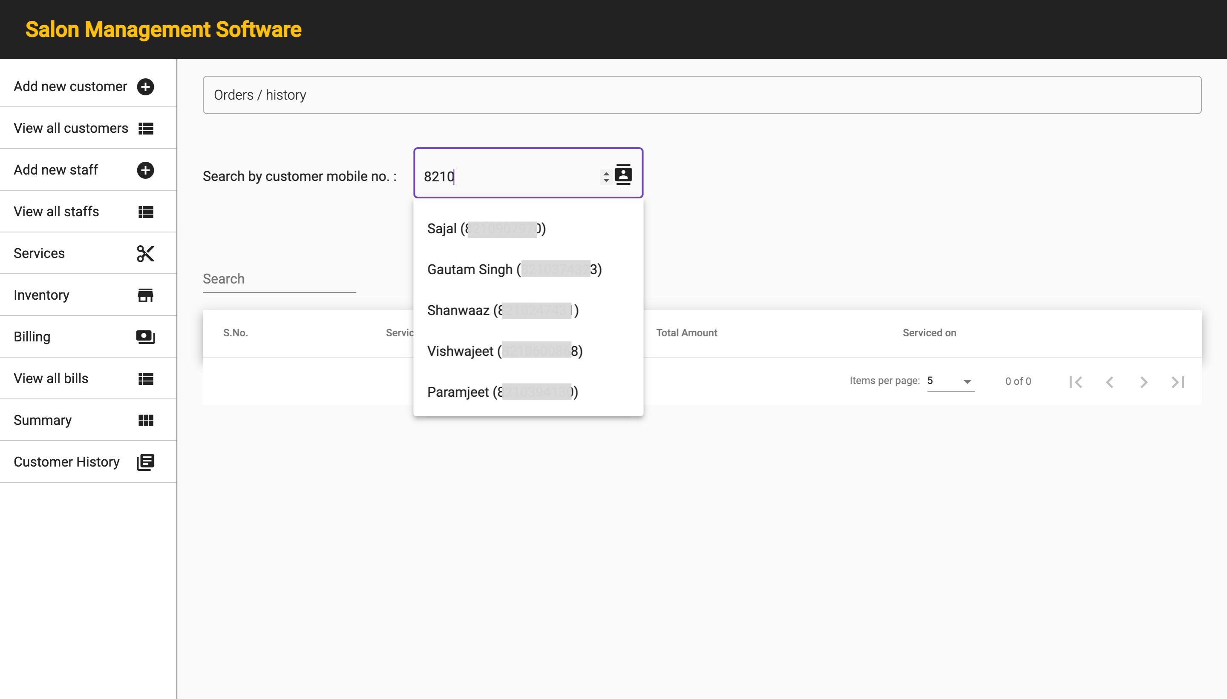This screenshot has height=699, width=1227.
Task: Choose Gautam Singh in autocomplete list
Action: click(x=514, y=270)
